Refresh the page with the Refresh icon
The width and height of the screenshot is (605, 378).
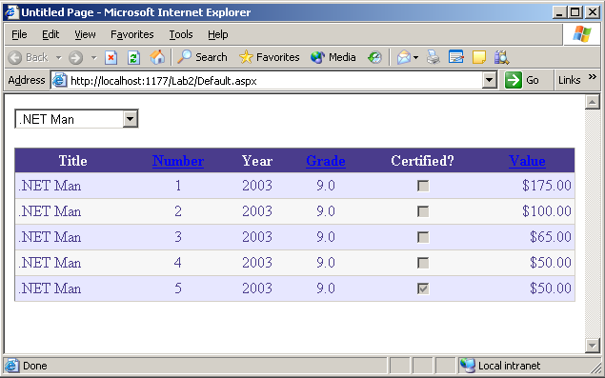pyautogui.click(x=133, y=58)
